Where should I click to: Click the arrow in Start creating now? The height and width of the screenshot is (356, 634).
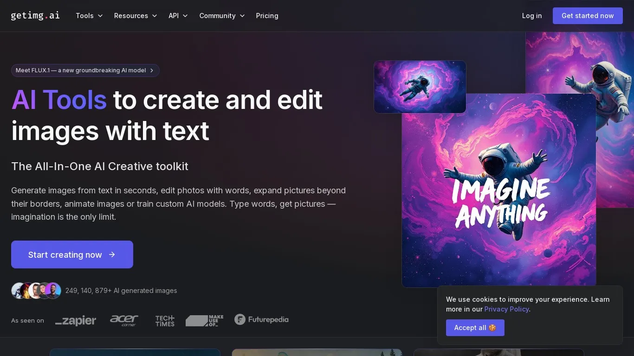pos(112,254)
